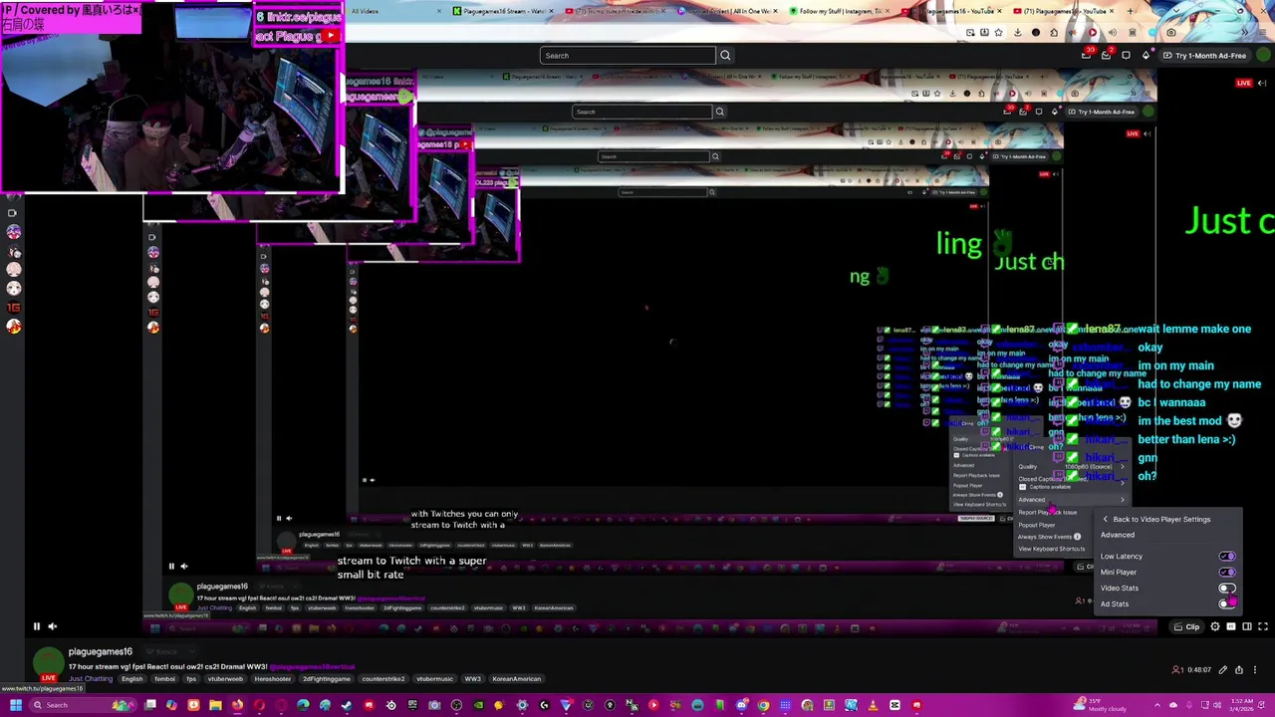The image size is (1275, 717).
Task: Open Just Chatting category link
Action: pyautogui.click(x=91, y=679)
